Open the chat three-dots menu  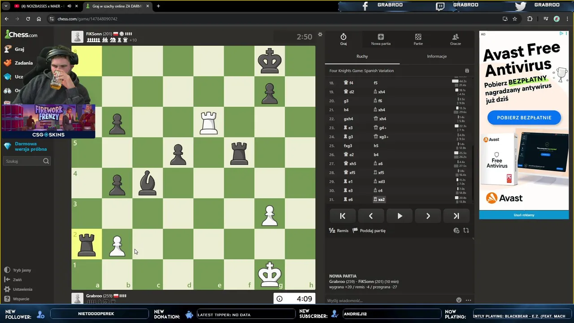468,300
